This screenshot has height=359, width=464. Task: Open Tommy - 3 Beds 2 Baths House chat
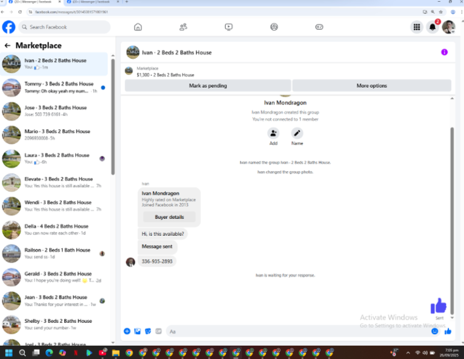point(54,87)
